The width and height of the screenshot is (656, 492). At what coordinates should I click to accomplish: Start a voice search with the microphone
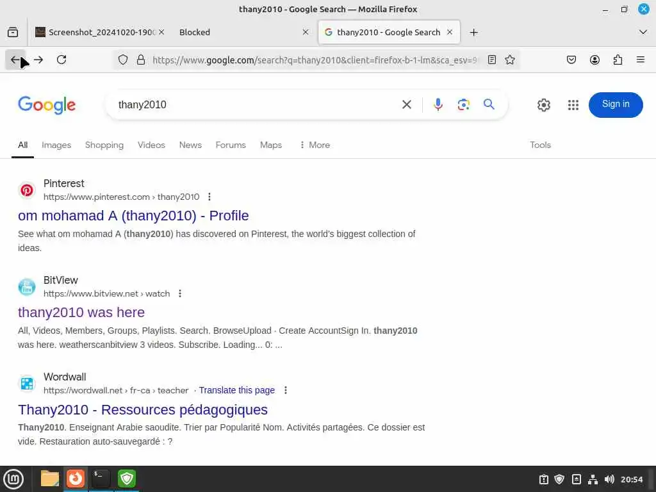(438, 104)
